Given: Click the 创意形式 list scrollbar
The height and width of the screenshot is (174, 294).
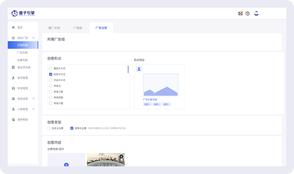Looking at the screenshot, I should 128,70.
